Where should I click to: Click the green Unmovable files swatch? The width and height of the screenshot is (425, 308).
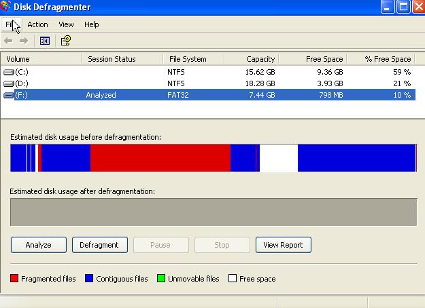pyautogui.click(x=161, y=278)
